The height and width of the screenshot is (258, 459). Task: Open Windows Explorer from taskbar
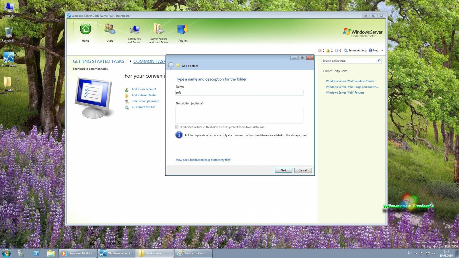coord(51,253)
